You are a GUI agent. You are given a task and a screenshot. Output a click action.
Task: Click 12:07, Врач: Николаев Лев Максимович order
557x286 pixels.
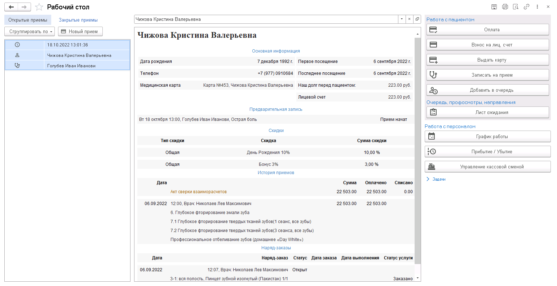click(248, 270)
